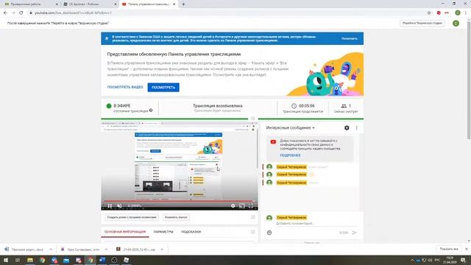Enter fullscreen in the preview player
The width and height of the screenshot is (471, 265).
(x=250, y=206)
